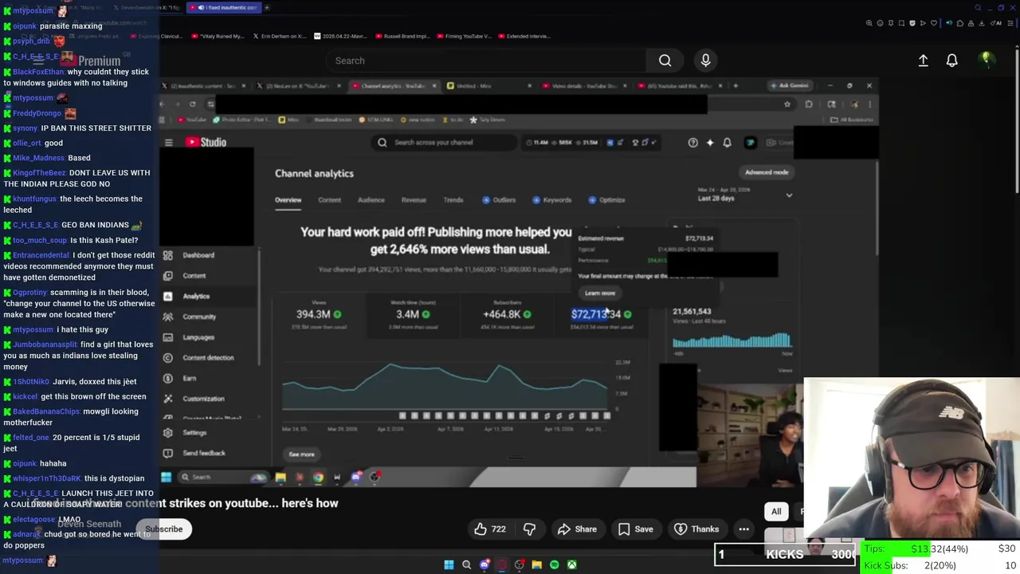1020x574 pixels.
Task: Dislike the video with thumbs-down icon
Action: pyautogui.click(x=529, y=529)
